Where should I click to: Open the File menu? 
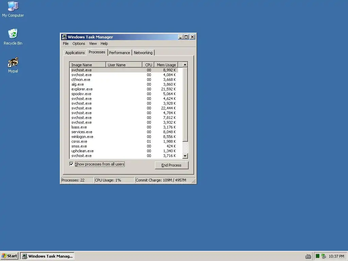point(66,43)
